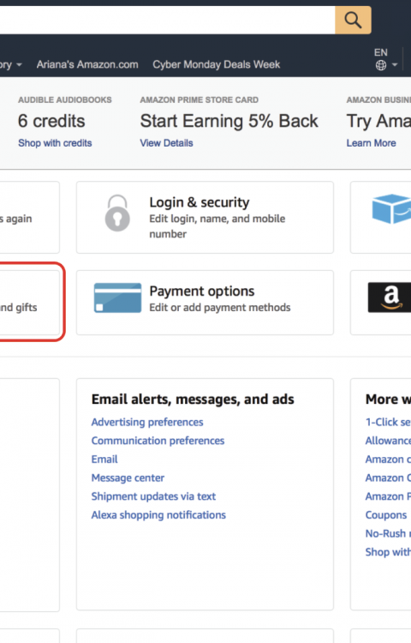This screenshot has width=411, height=643.
Task: Click the blue Prime box icon
Action: coord(391,208)
